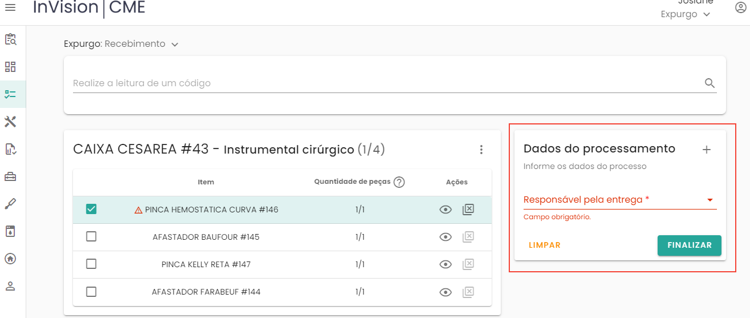Open the CAIXA CESAREA #43 three-dot menu
This screenshot has width=750, height=318.
tap(481, 150)
